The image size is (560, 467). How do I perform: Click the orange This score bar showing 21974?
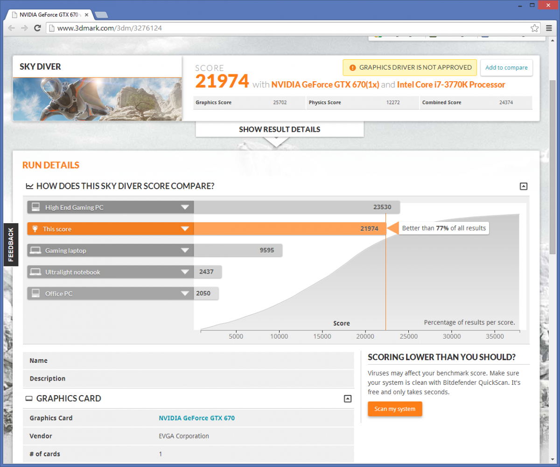pos(289,229)
